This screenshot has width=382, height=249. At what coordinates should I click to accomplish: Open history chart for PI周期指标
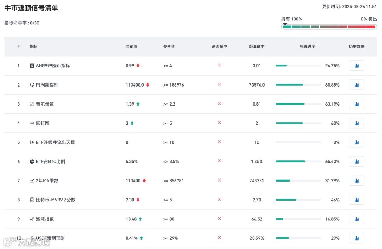[357, 85]
